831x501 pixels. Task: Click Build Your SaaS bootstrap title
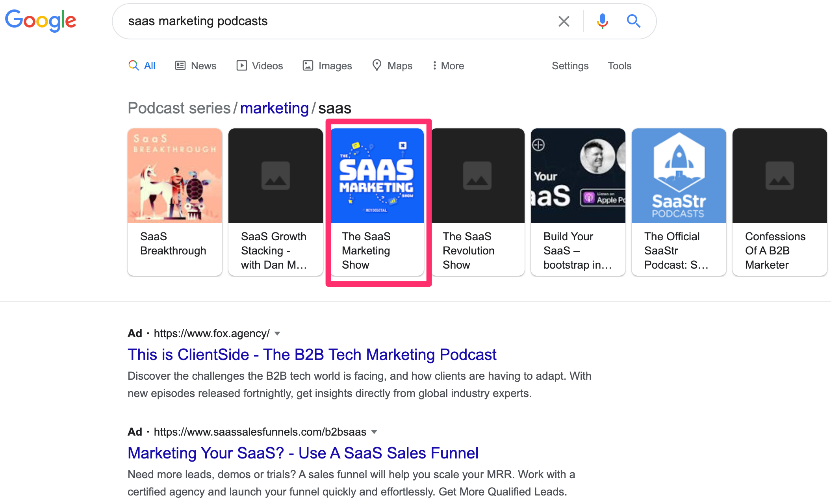coord(577,250)
